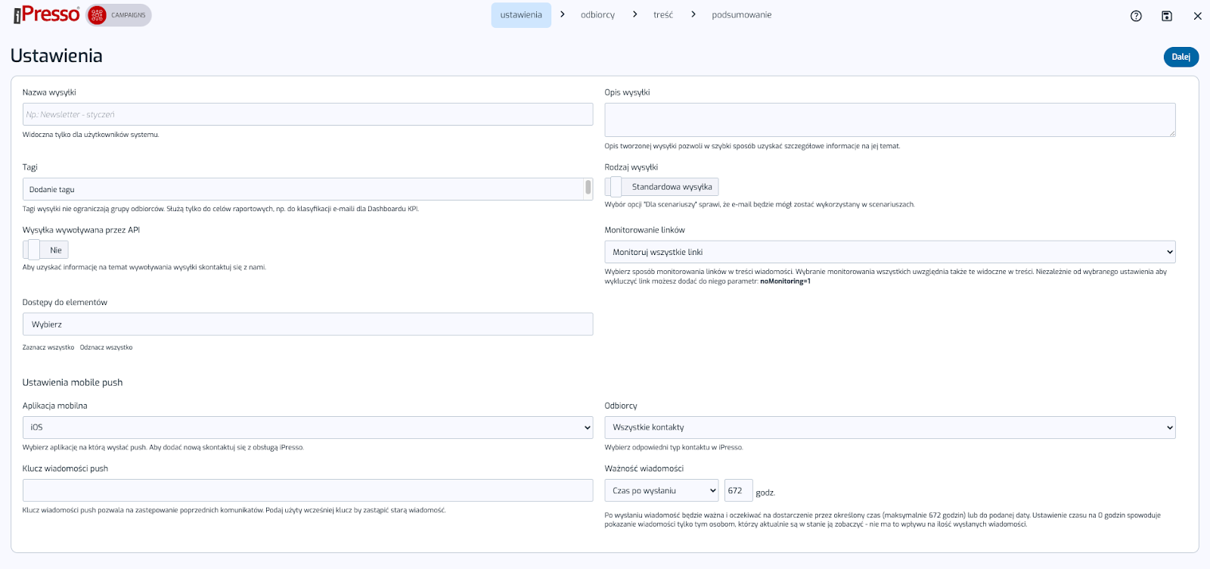Open the podsumowanie step
The width and height of the screenshot is (1210, 569).
pyautogui.click(x=741, y=15)
